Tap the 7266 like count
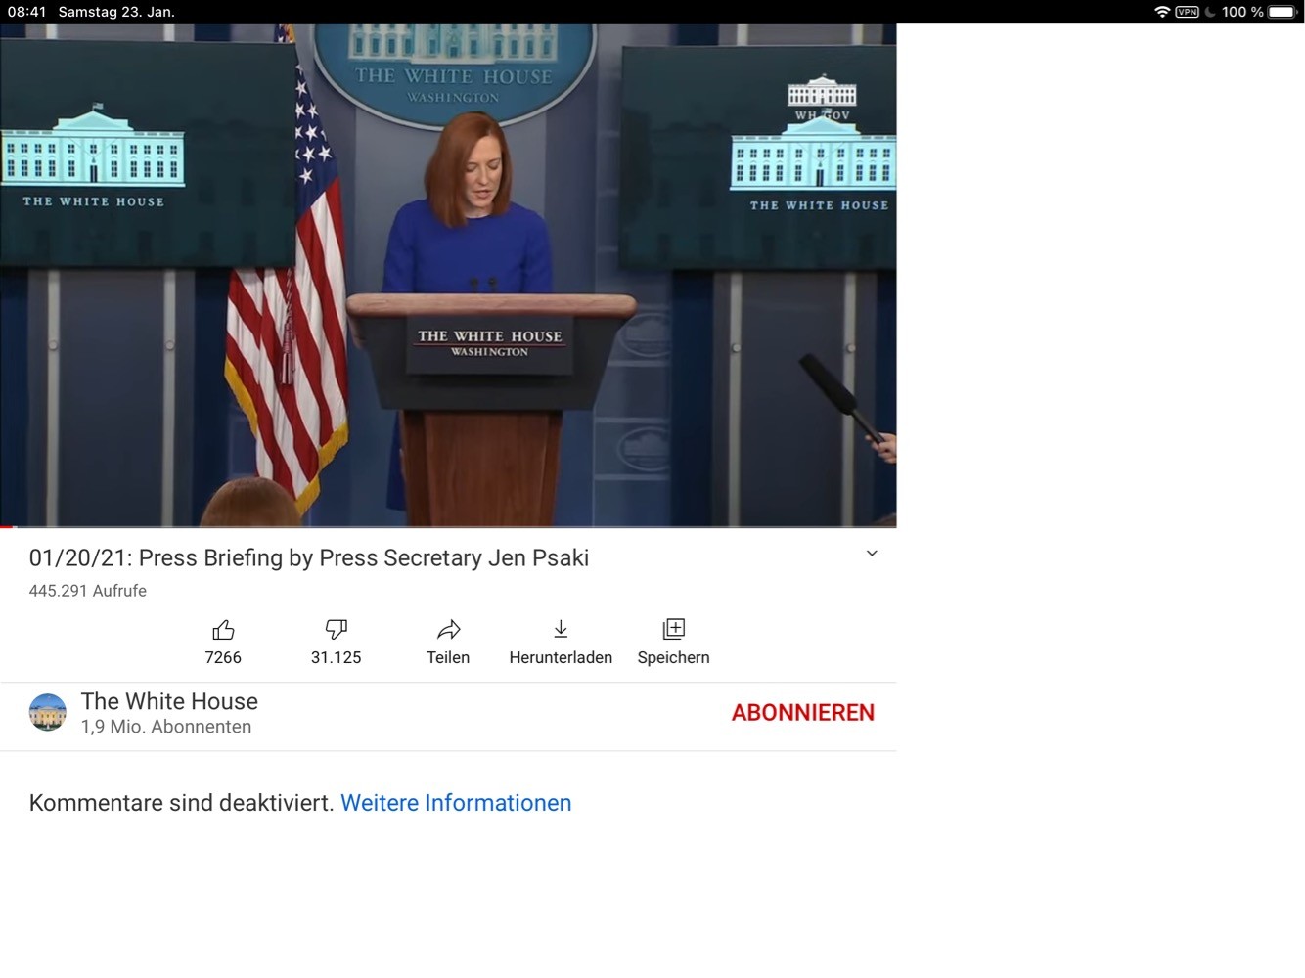The height and width of the screenshot is (978, 1305). coord(223,658)
